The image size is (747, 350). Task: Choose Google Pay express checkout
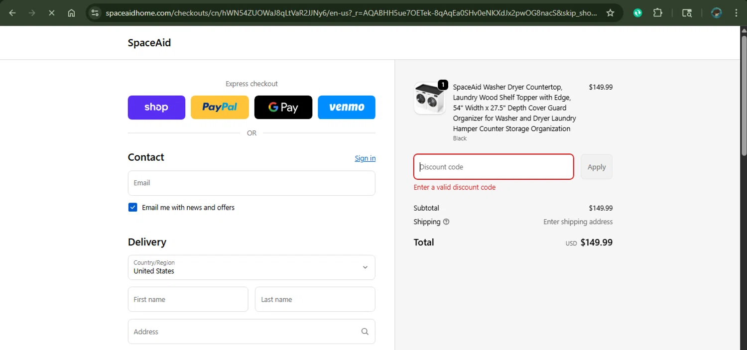(283, 108)
